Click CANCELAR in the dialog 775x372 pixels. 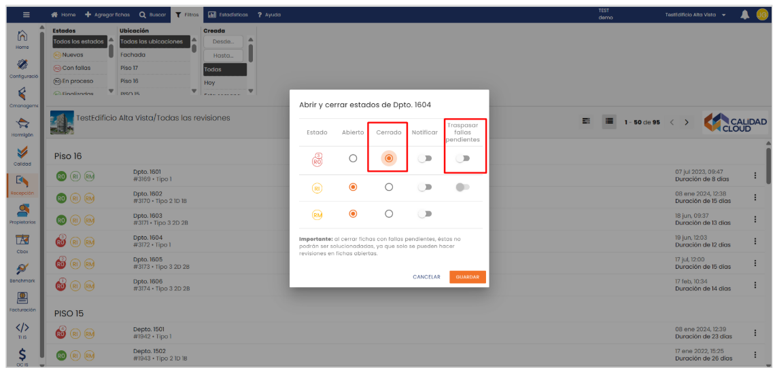coord(426,277)
